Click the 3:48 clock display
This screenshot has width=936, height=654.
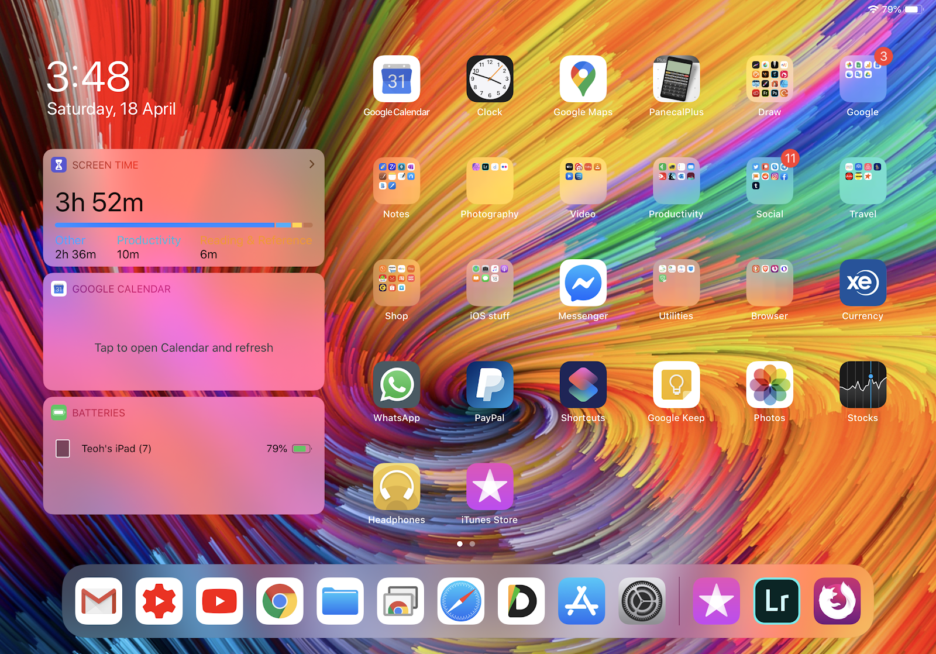[x=88, y=77]
